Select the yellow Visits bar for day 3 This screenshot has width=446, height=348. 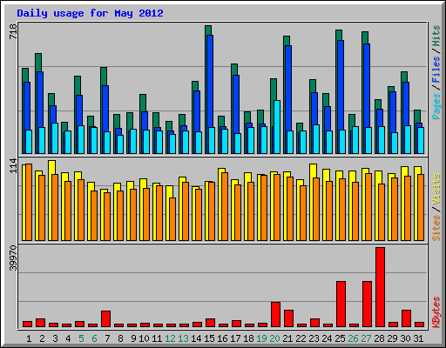(x=52, y=167)
